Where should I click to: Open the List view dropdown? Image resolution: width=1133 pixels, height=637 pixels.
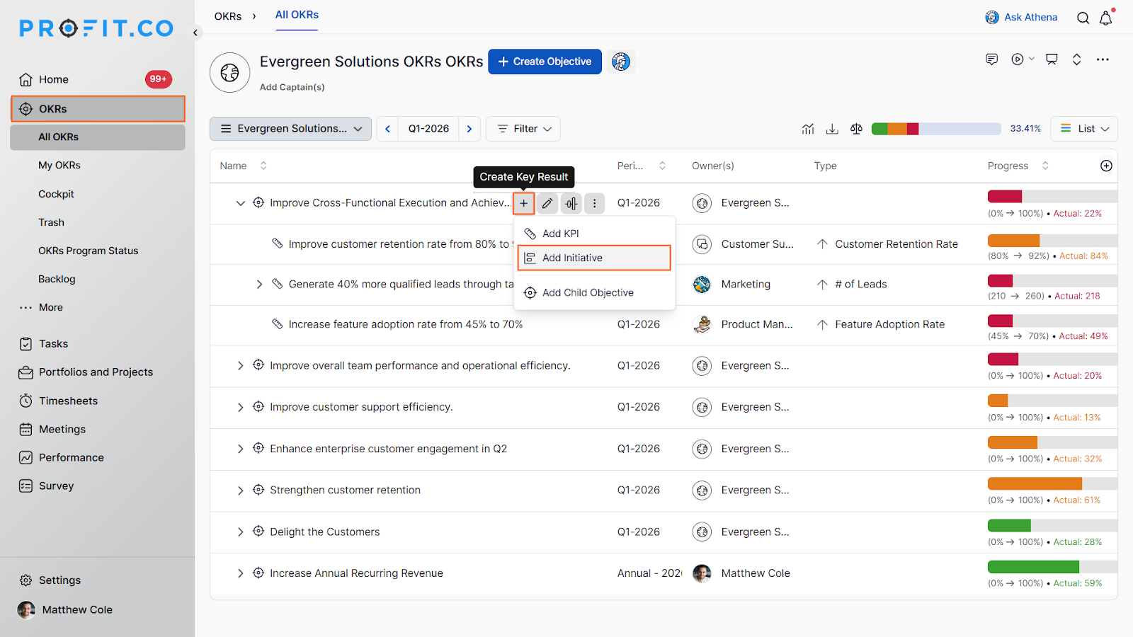click(x=1084, y=129)
